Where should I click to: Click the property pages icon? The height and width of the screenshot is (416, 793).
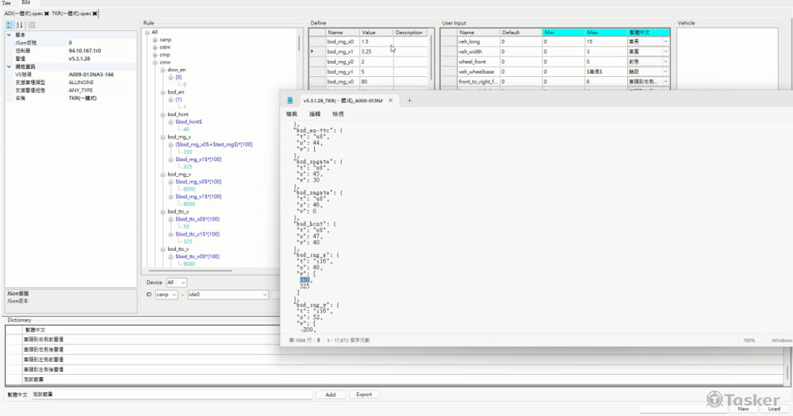click(32, 25)
